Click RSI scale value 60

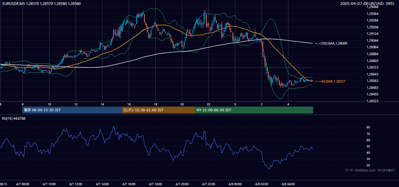tap(368, 140)
